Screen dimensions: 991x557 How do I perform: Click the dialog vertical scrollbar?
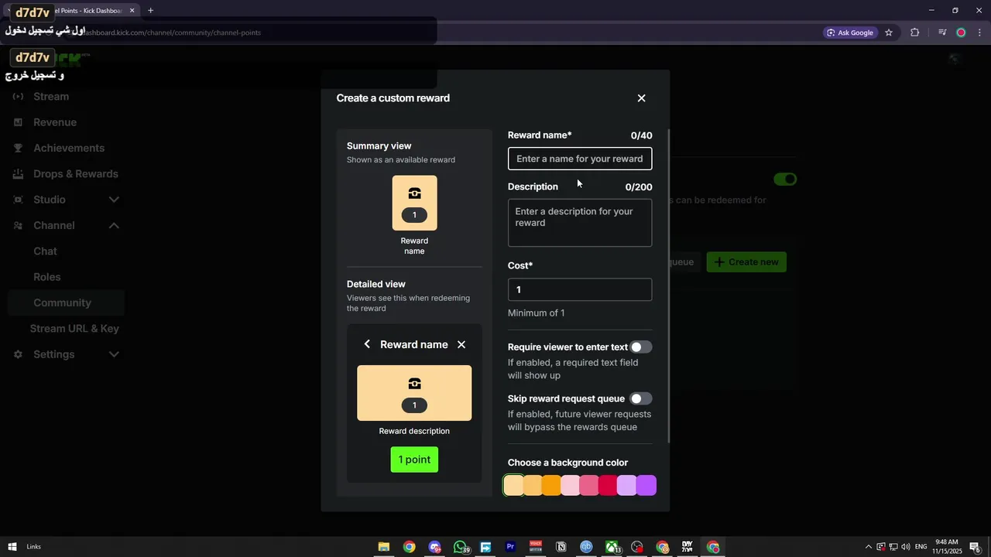click(668, 286)
